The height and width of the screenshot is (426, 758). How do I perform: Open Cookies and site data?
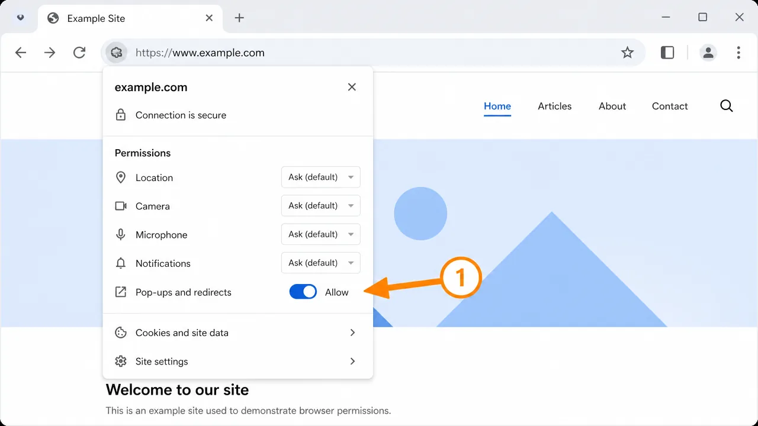(x=237, y=333)
